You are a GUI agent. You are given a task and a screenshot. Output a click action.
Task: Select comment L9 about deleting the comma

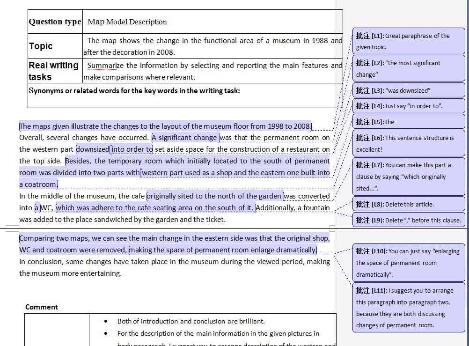click(x=409, y=220)
